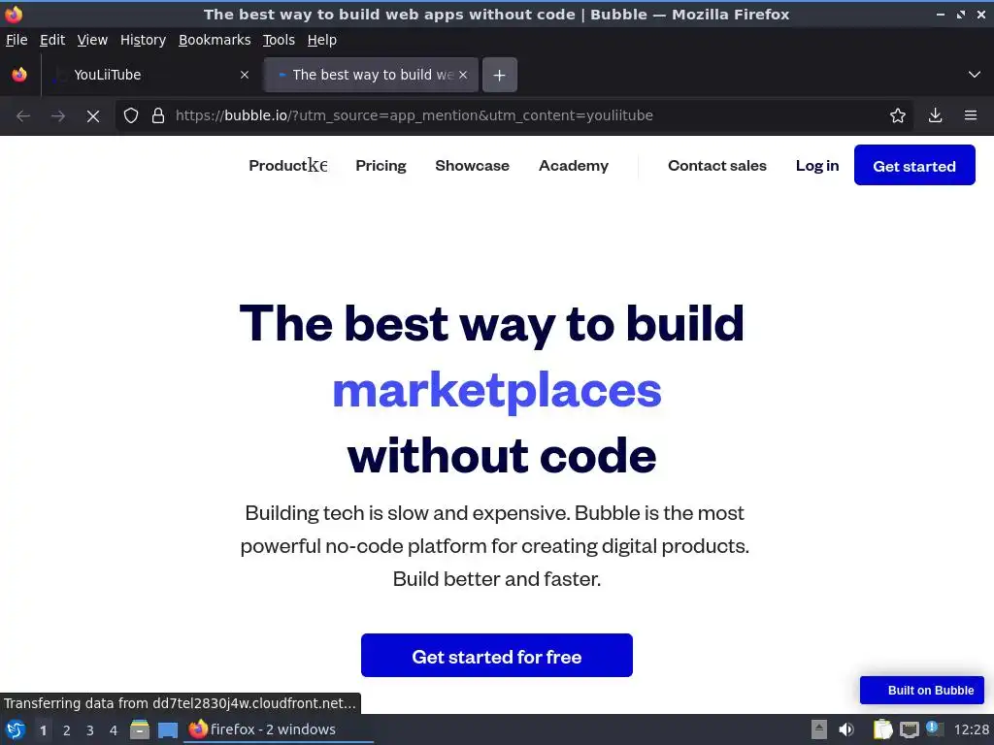
Task: Click the 'without code' headline text
Action: click(502, 456)
